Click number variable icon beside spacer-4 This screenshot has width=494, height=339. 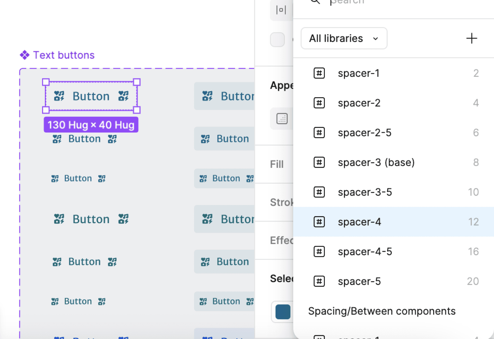pos(319,222)
